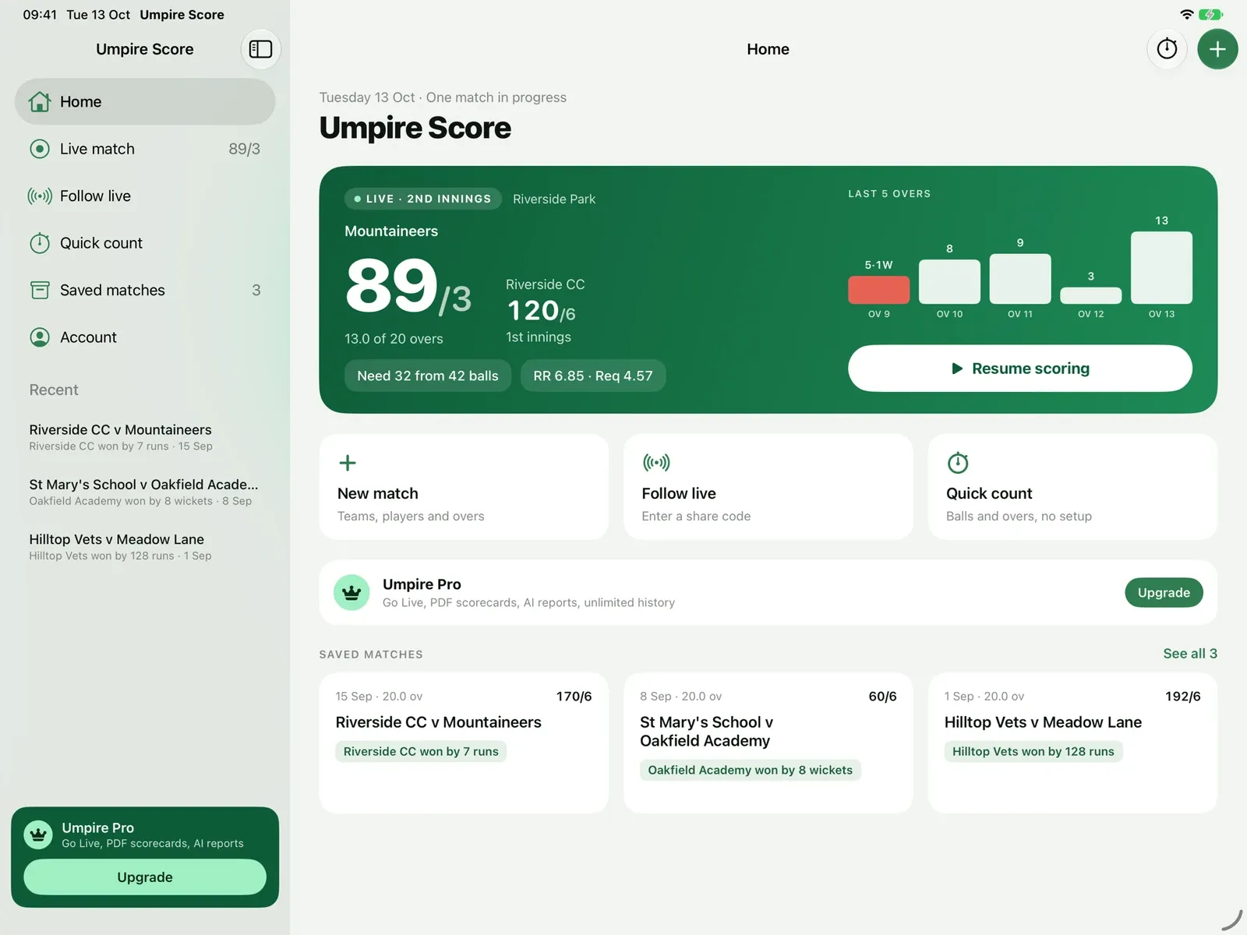Open saved match card scoring 192/6

coord(1072,743)
